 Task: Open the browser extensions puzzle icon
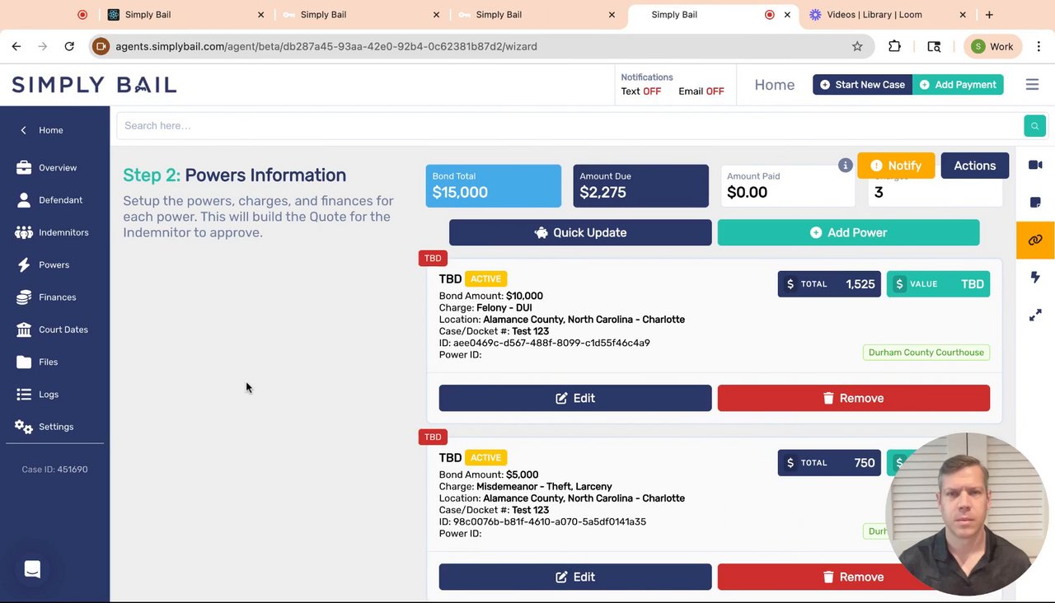click(x=894, y=46)
